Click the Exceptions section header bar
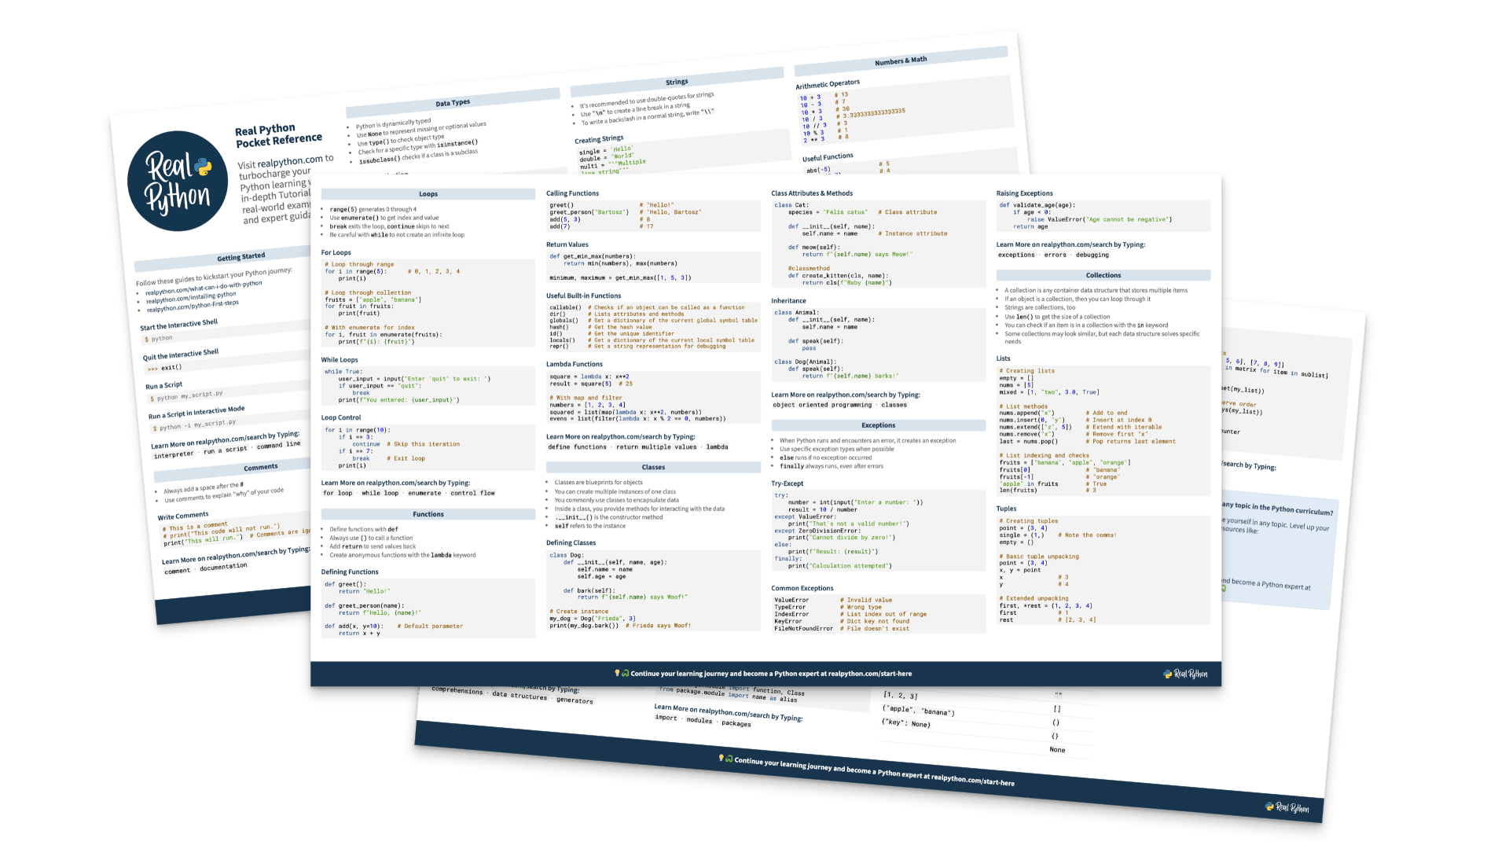Image resolution: width=1509 pixels, height=849 pixels. pyautogui.click(x=878, y=425)
